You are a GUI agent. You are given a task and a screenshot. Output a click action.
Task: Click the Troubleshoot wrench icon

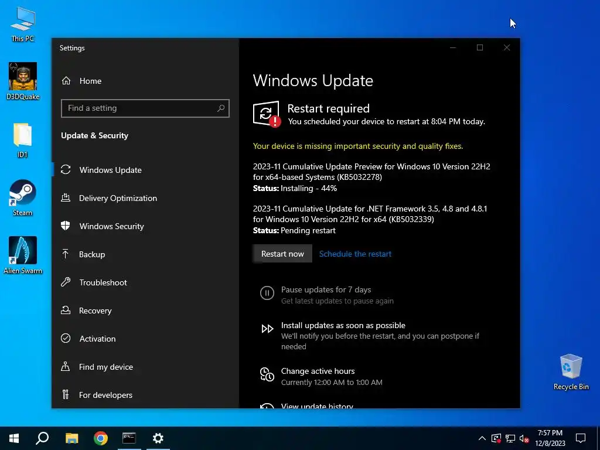tap(66, 282)
